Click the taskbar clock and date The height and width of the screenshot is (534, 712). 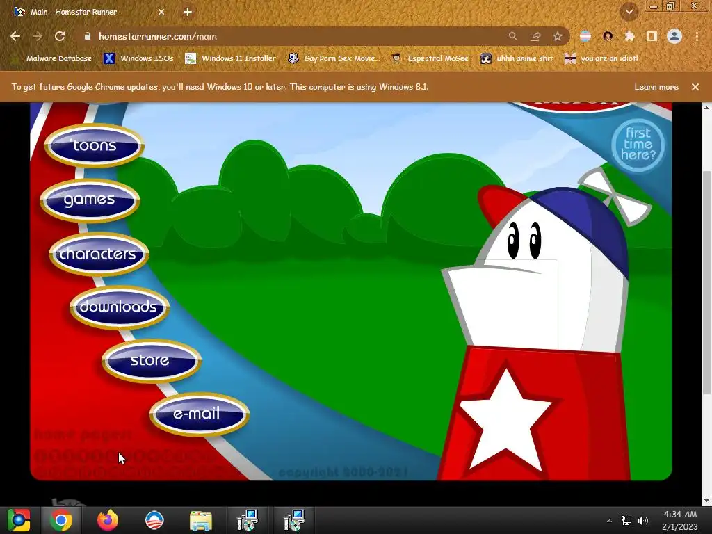point(680,520)
